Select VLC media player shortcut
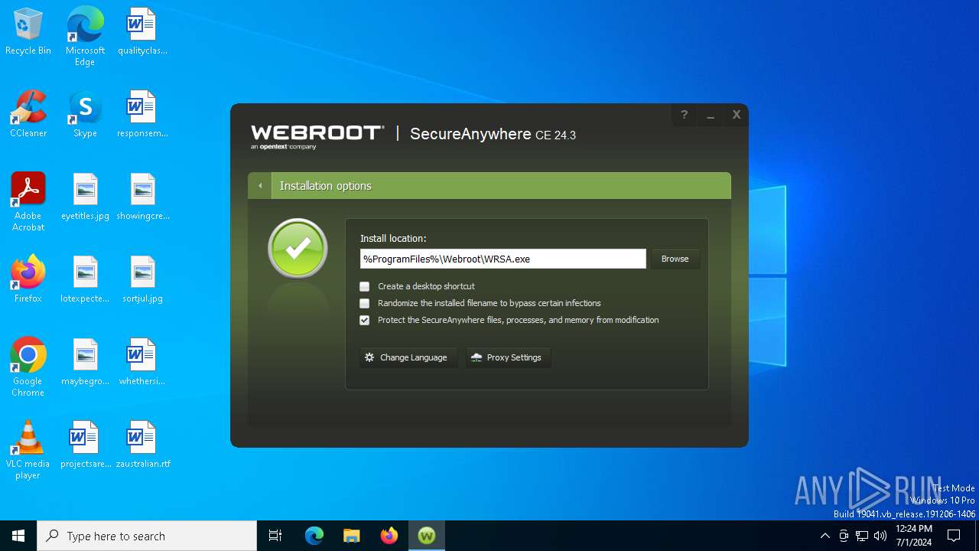 pyautogui.click(x=28, y=450)
